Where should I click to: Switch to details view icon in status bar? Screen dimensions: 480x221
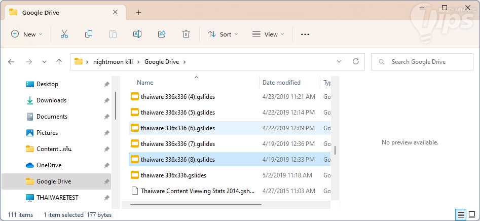click(x=461, y=214)
